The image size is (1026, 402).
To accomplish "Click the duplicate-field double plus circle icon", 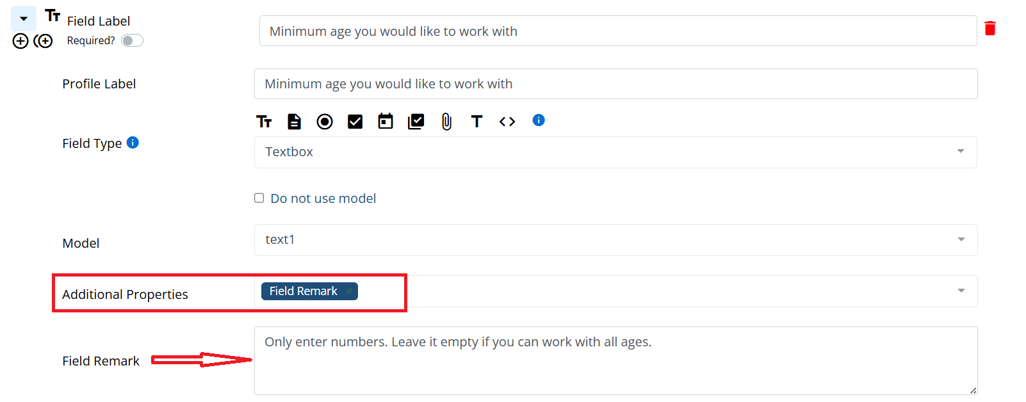I will 44,42.
